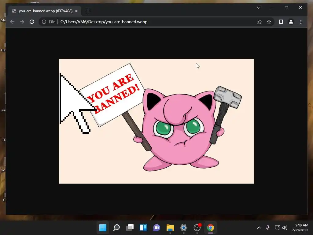Click the file info icon in address bar
This screenshot has height=235, width=313.
[x=44, y=22]
